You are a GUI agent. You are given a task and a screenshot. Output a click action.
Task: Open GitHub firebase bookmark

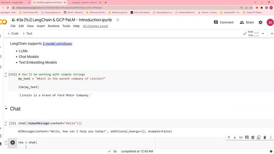pyautogui.click(x=74, y=12)
